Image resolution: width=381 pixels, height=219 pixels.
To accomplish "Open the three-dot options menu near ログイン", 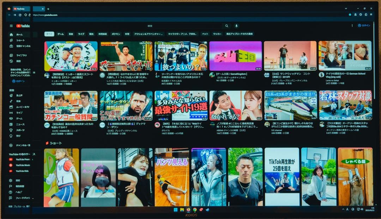I will pyautogui.click(x=352, y=26).
